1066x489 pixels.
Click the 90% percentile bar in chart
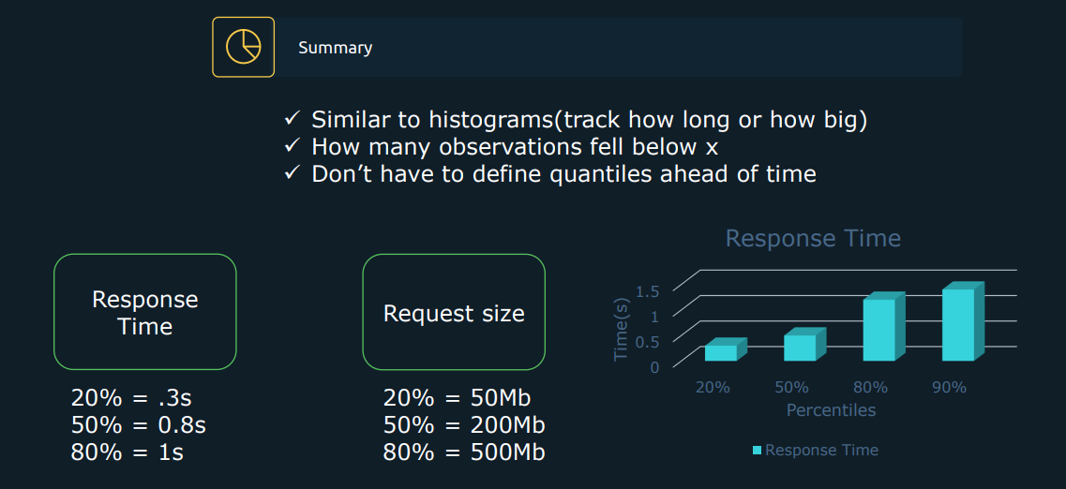point(963,321)
